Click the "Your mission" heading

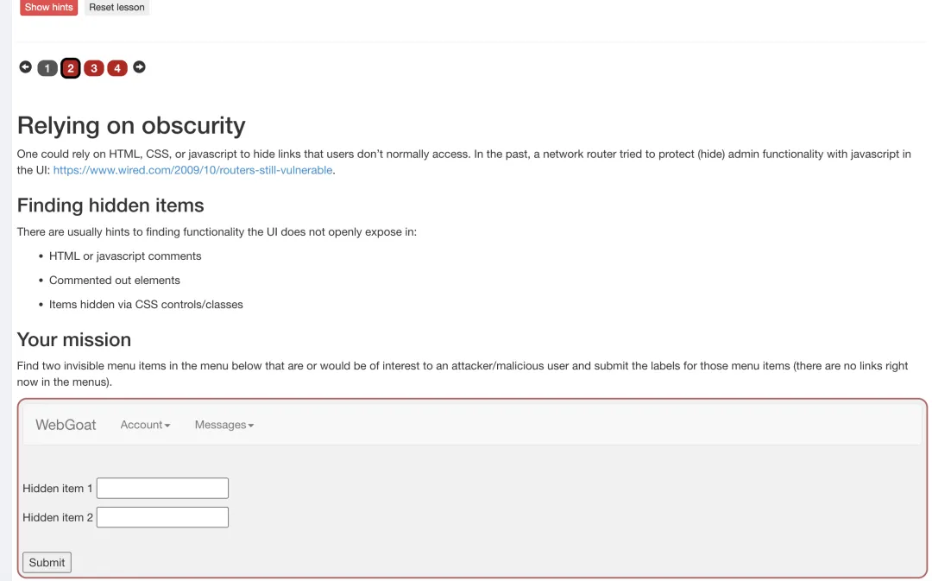(x=74, y=339)
